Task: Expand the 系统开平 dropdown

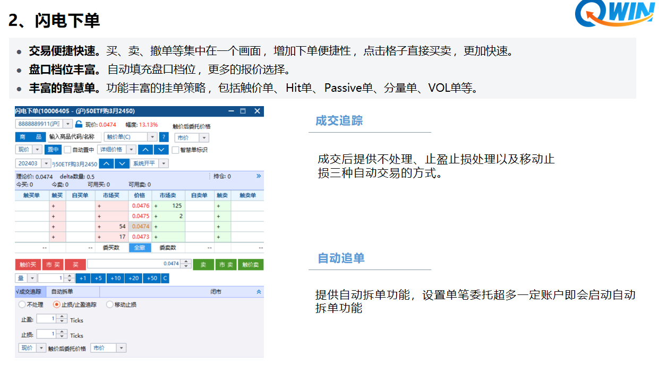Action: point(164,163)
